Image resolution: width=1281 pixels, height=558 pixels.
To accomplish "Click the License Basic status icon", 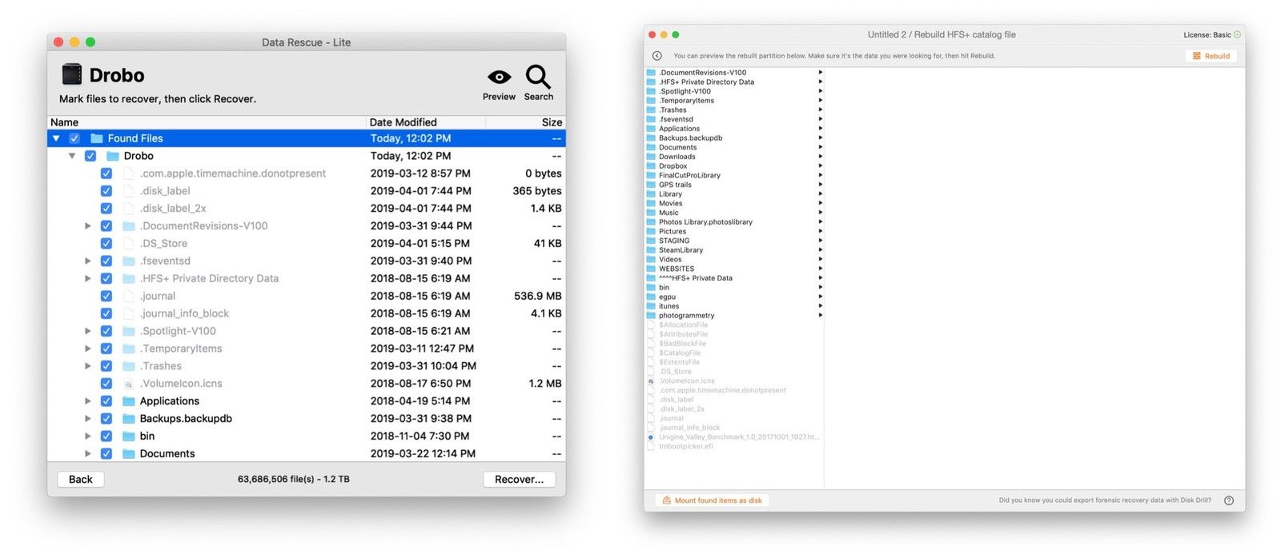I will tap(1237, 35).
